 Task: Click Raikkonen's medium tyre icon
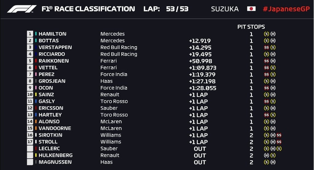click(x=273, y=61)
